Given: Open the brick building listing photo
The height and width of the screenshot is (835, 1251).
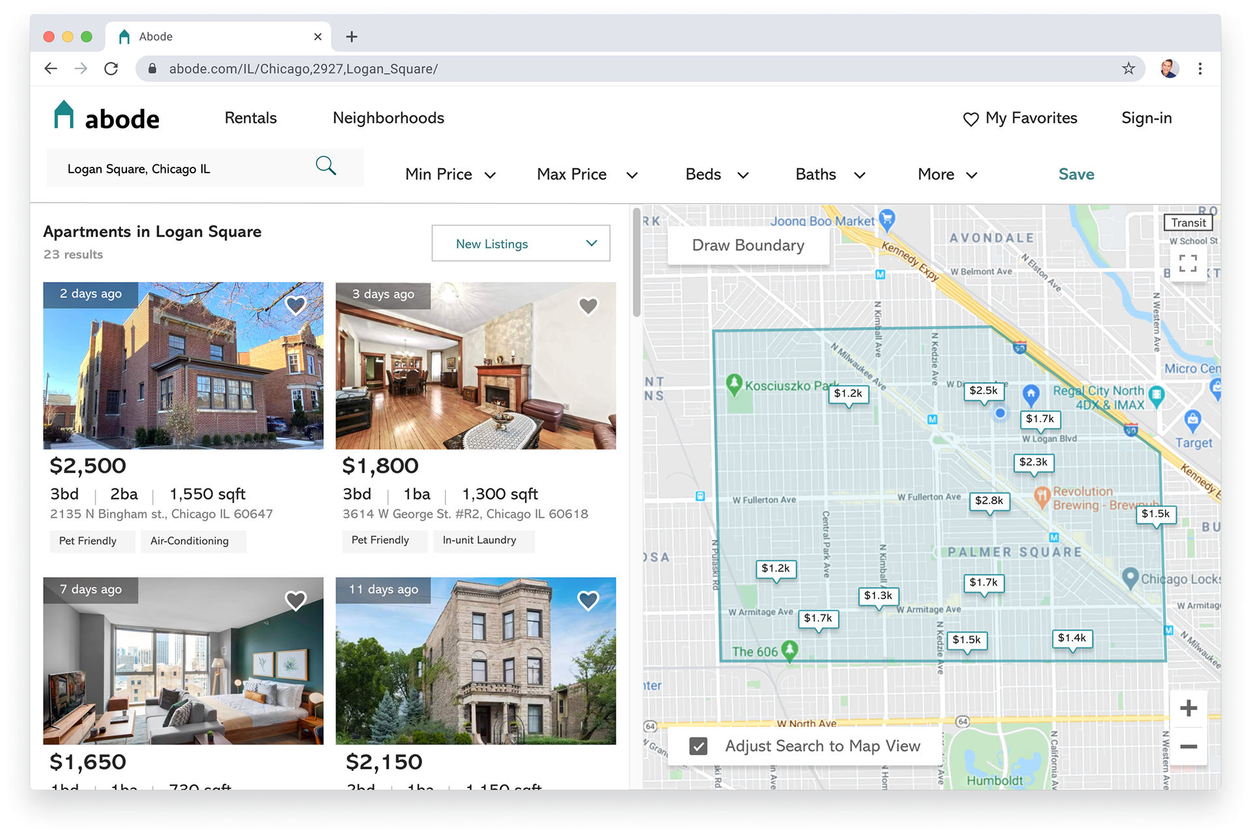Looking at the screenshot, I should (183, 365).
